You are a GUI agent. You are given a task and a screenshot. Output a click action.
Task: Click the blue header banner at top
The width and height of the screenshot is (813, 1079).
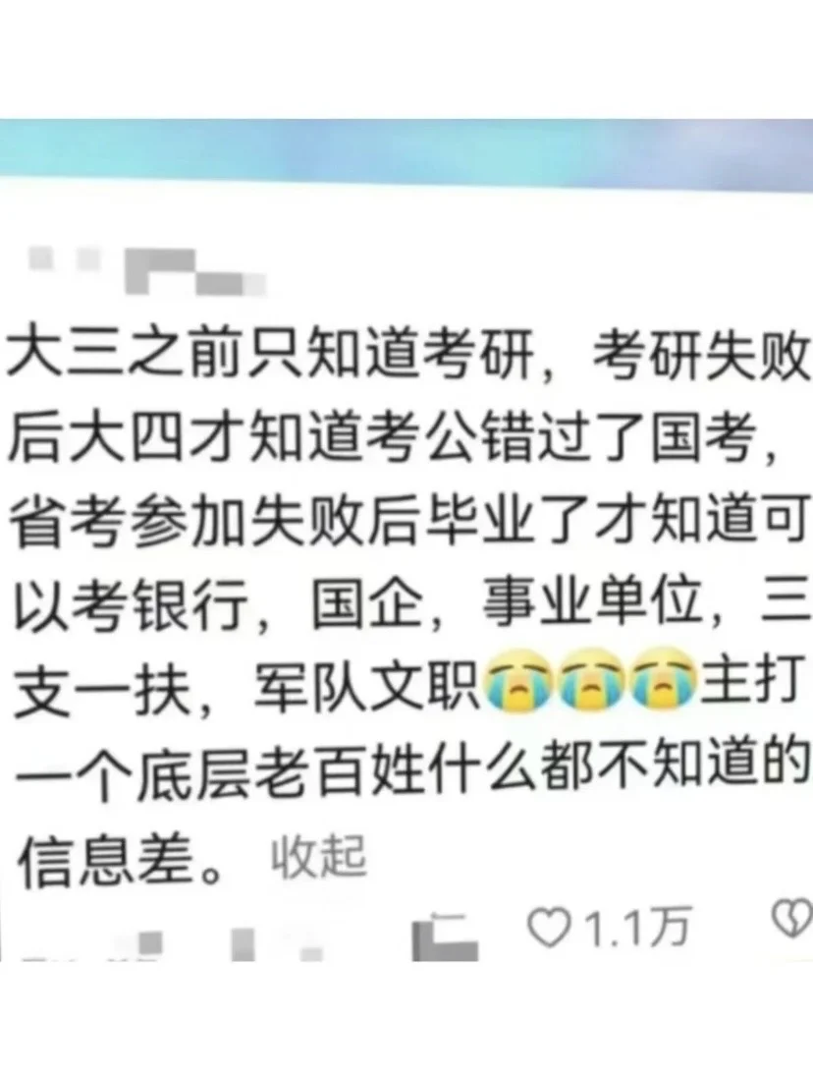(406, 155)
